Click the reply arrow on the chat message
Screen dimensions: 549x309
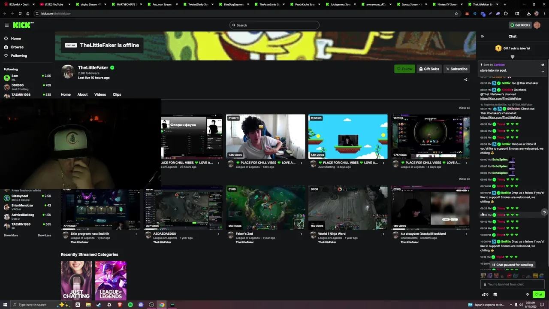click(x=544, y=212)
